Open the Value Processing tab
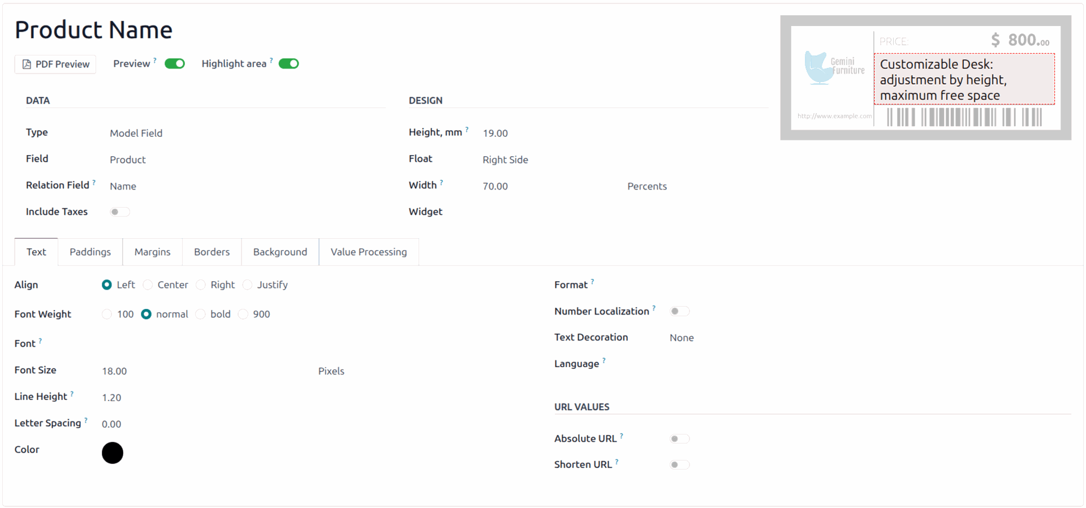 click(x=368, y=252)
